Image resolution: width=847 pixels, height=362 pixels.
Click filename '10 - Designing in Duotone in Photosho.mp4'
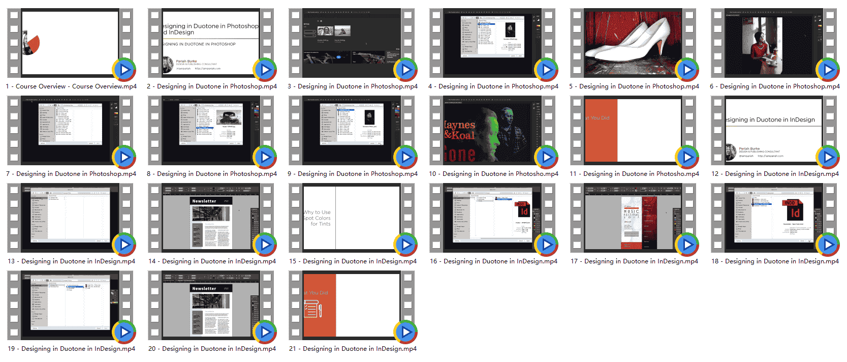point(493,174)
